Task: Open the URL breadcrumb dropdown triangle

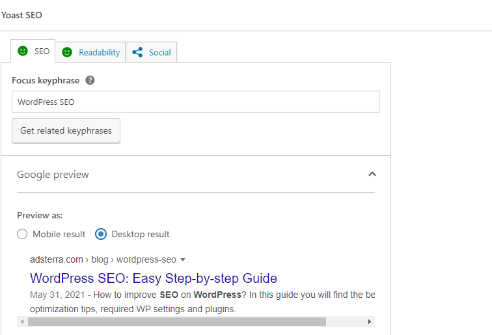Action: tap(183, 260)
